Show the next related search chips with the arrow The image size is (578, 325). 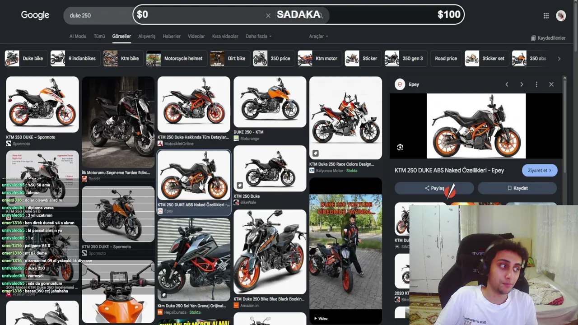tap(559, 59)
